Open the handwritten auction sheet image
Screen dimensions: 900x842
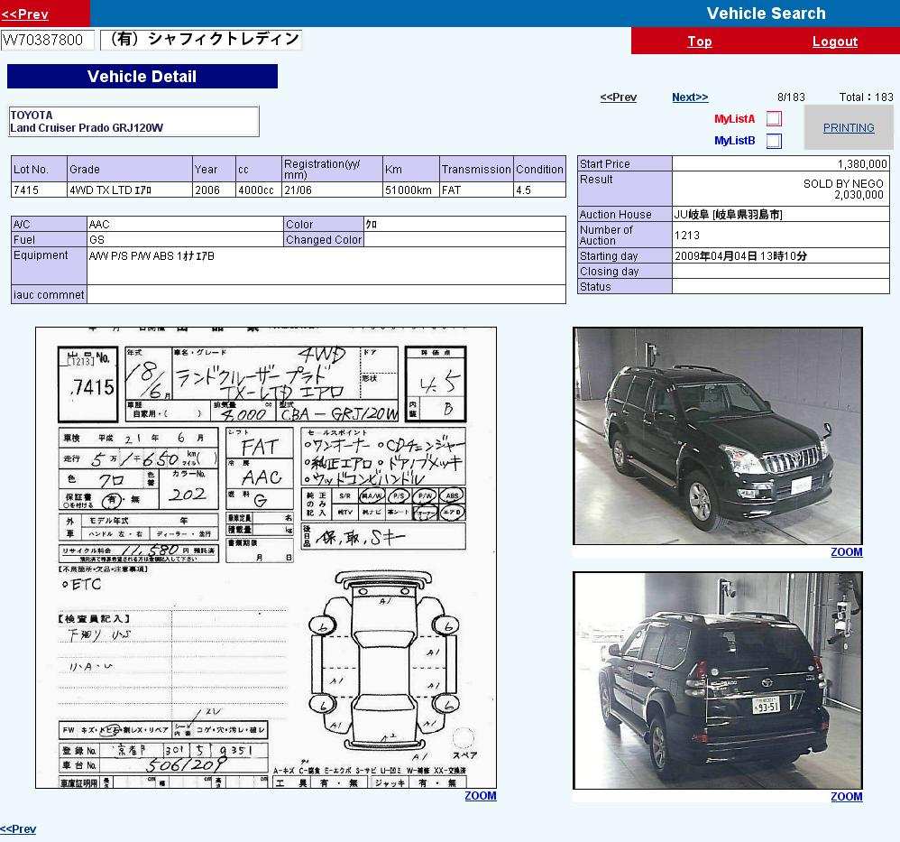pyautogui.click(x=266, y=558)
